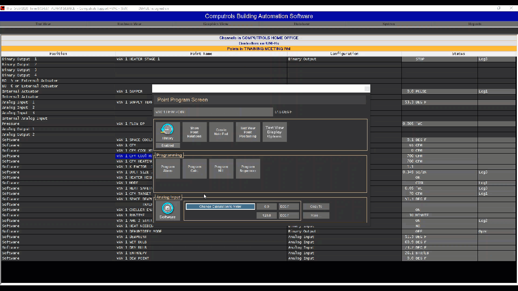Screen dimensions: 518x291
Task: Click the STOP status of Binary Output 1
Action: [420, 59]
